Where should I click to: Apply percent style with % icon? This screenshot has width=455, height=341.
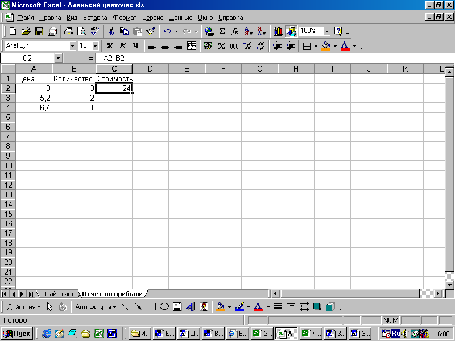coord(221,46)
